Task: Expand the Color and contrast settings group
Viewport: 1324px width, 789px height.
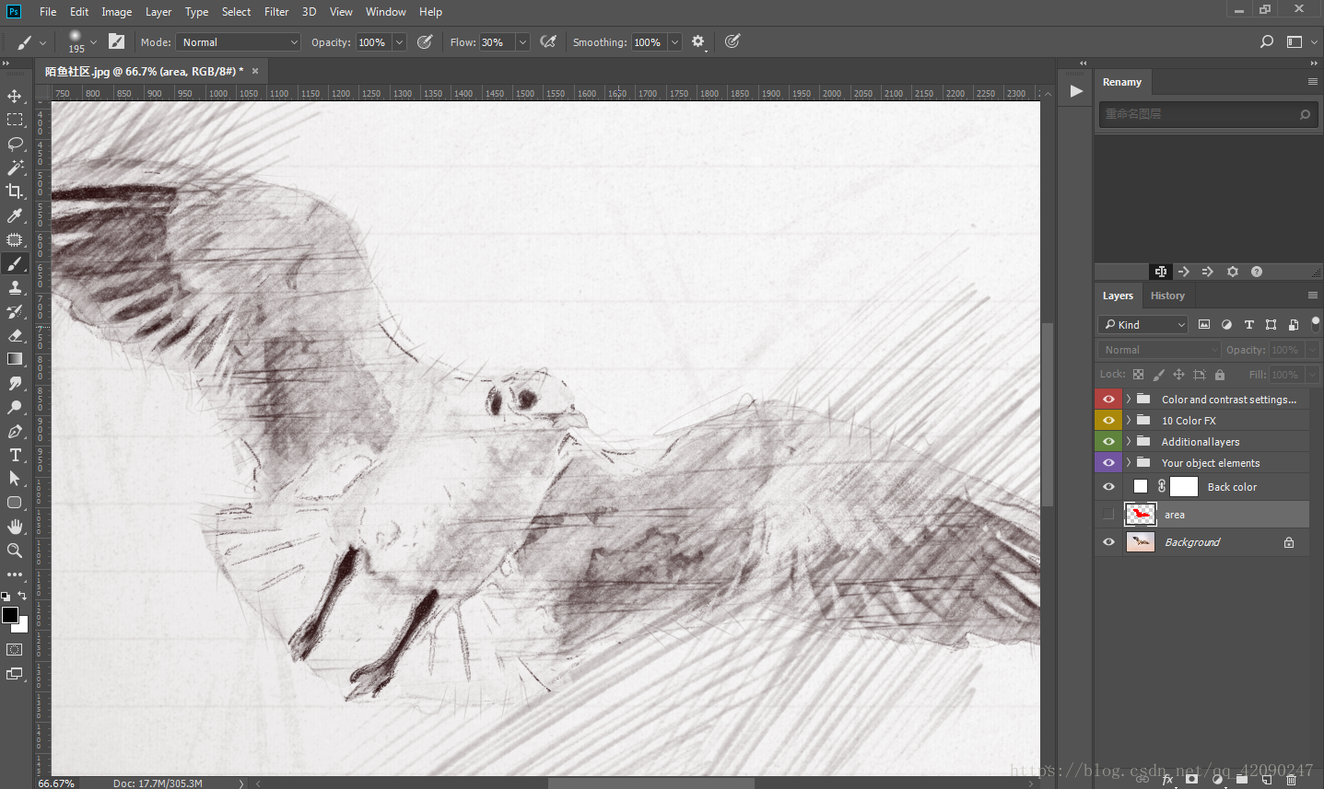Action: pyautogui.click(x=1128, y=399)
